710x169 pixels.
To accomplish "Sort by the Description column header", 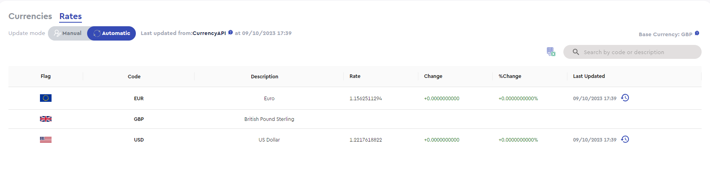I will coord(265,76).
